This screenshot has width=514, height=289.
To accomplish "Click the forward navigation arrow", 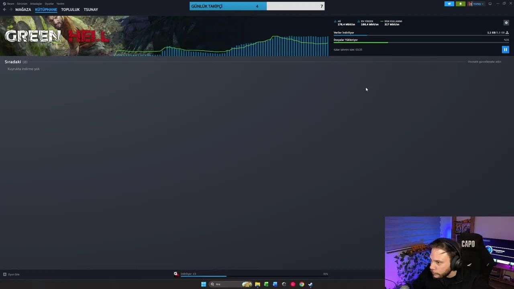I will coord(11,9).
